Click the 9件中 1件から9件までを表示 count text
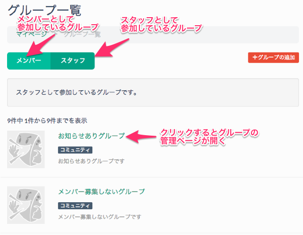303x235 pixels. 47,121
